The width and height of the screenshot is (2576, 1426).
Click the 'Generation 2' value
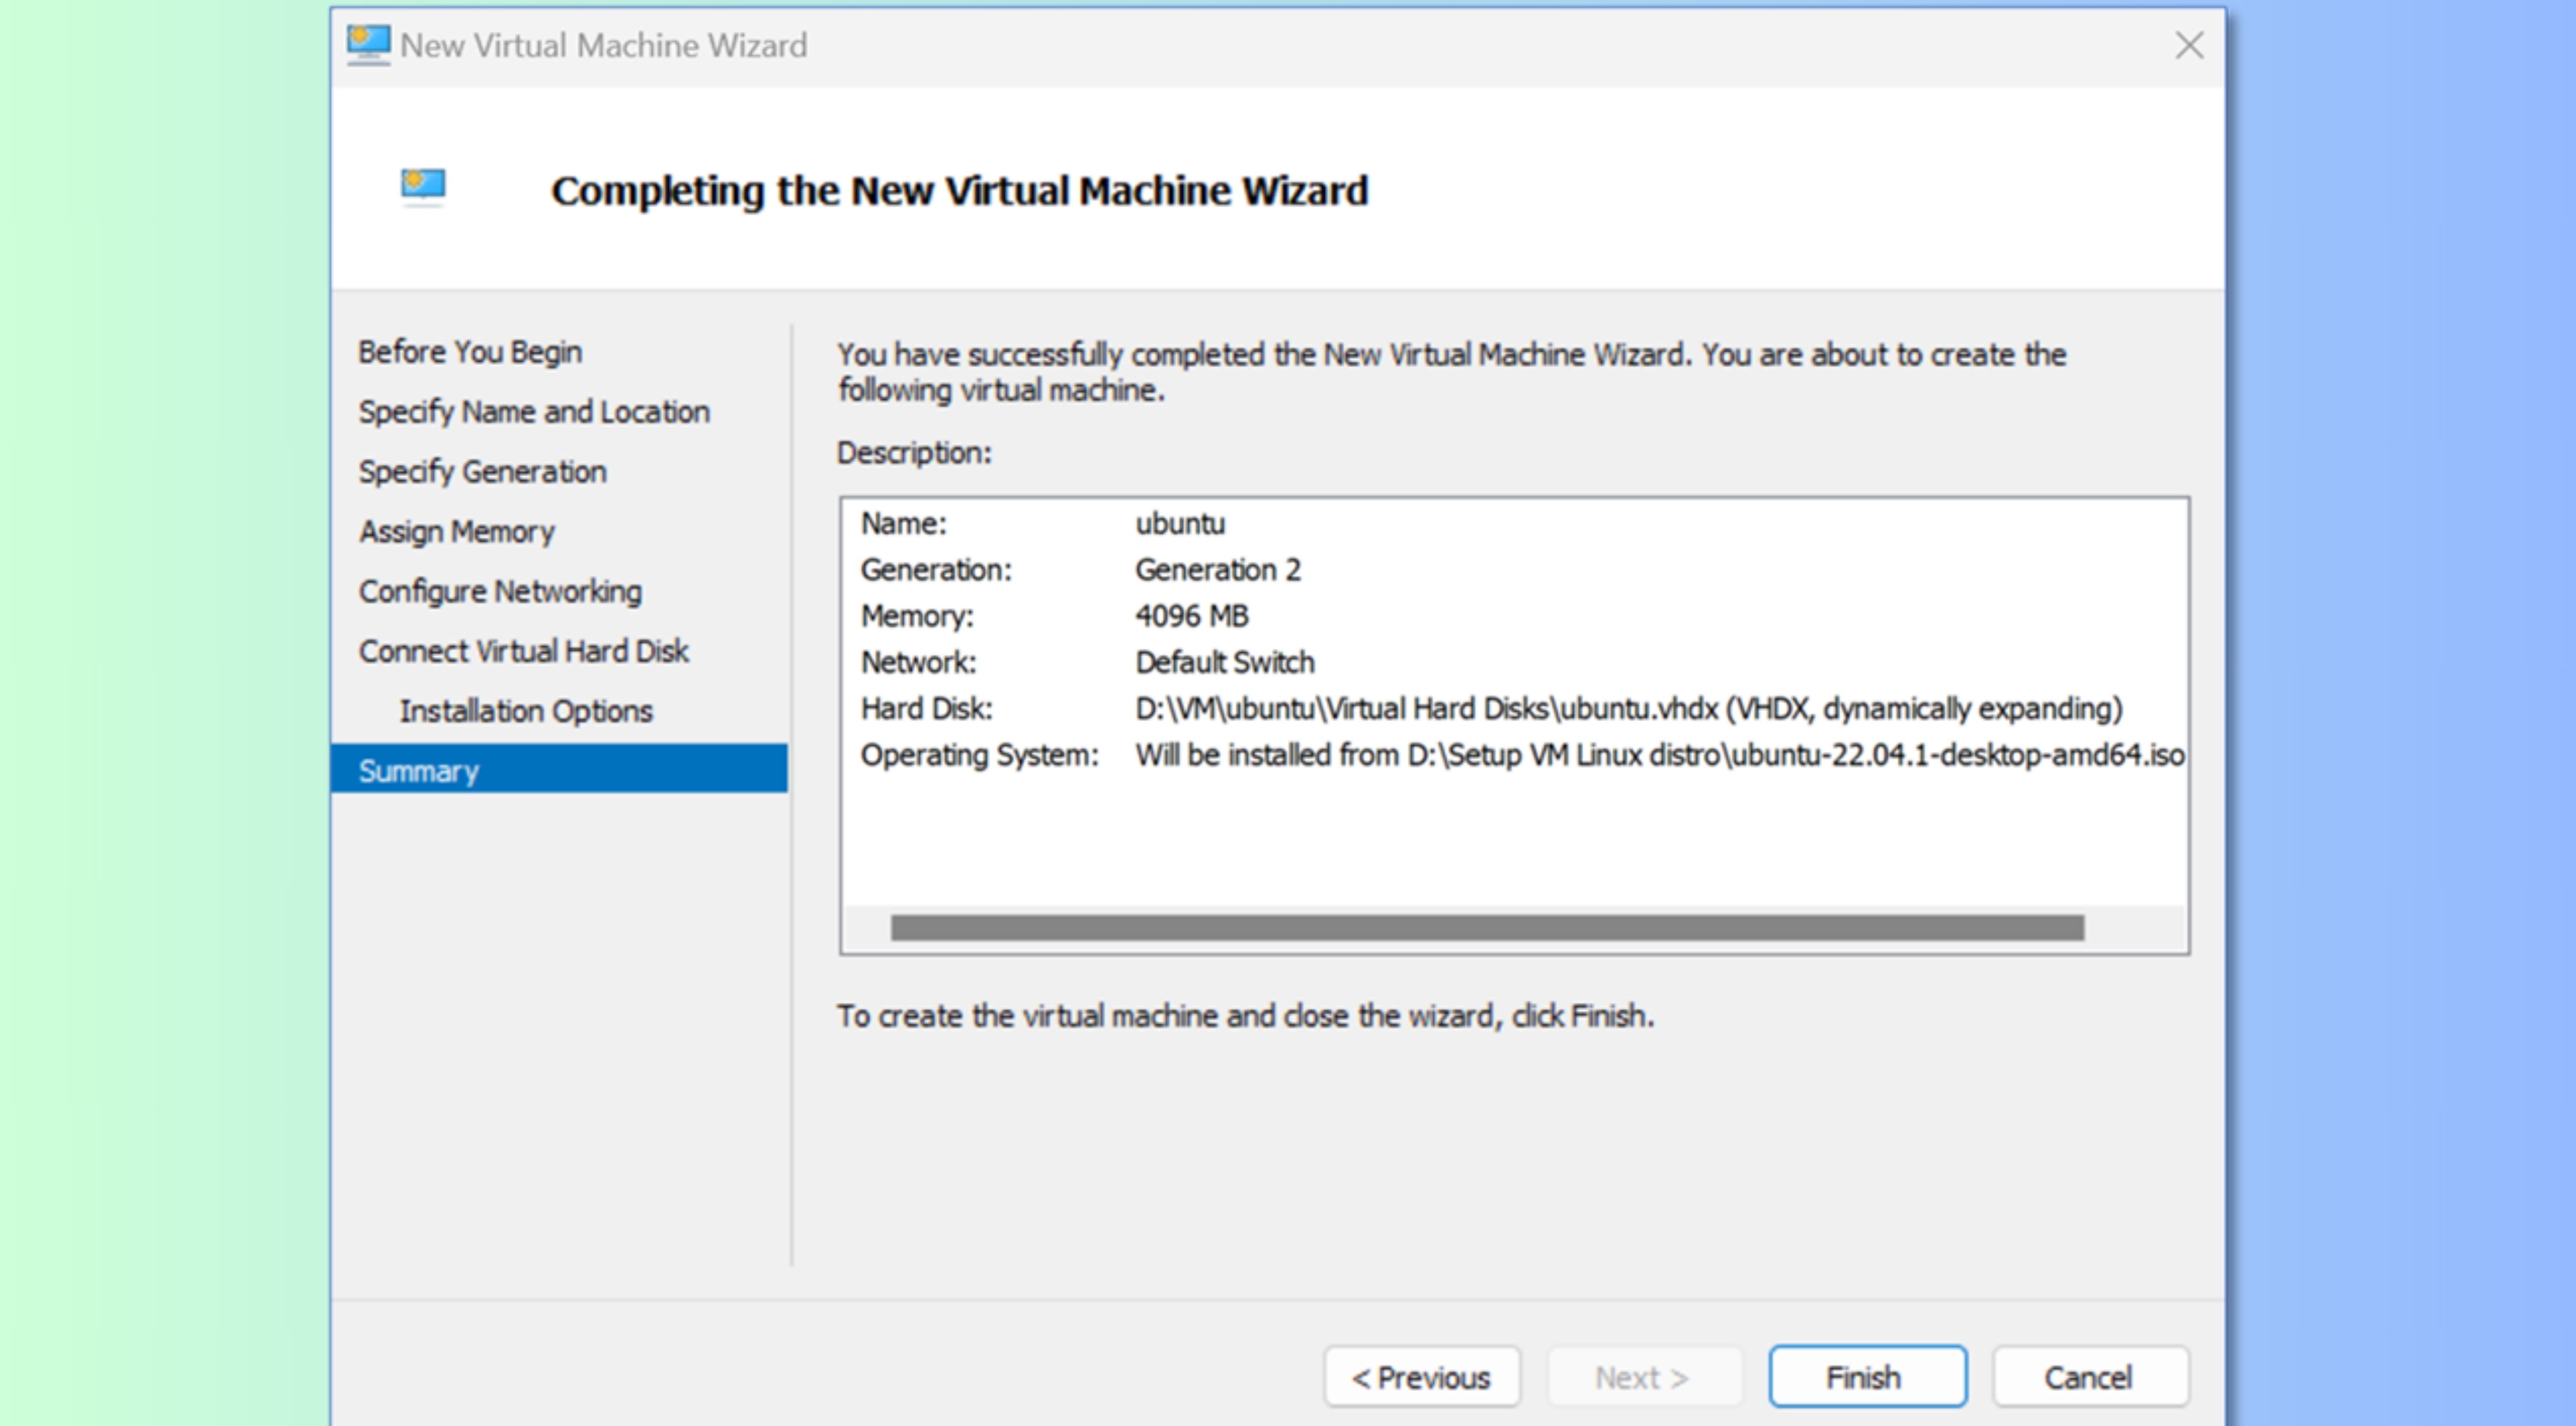tap(1217, 570)
